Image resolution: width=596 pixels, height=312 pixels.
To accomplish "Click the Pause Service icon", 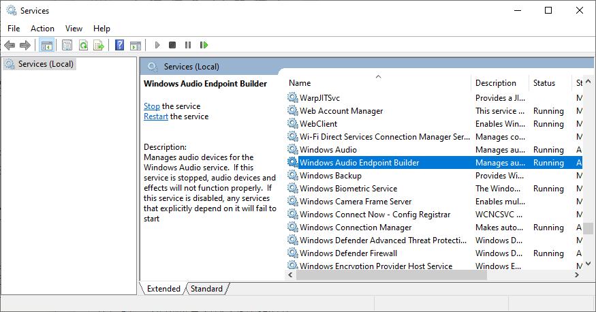I will pos(188,45).
